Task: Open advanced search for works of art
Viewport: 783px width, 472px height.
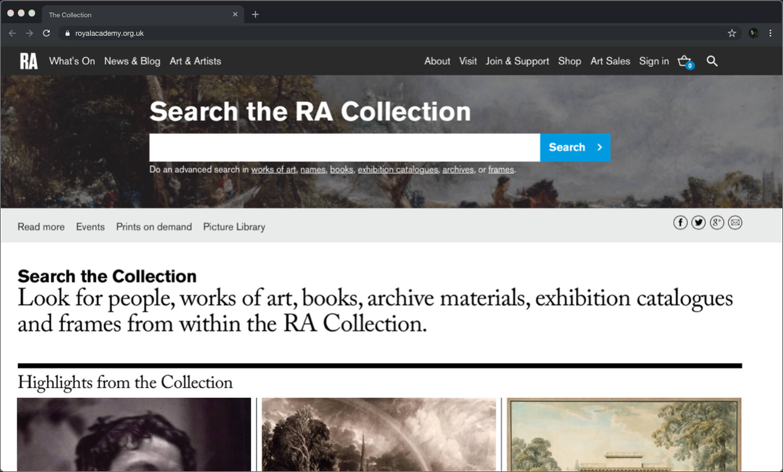Action: tap(273, 170)
